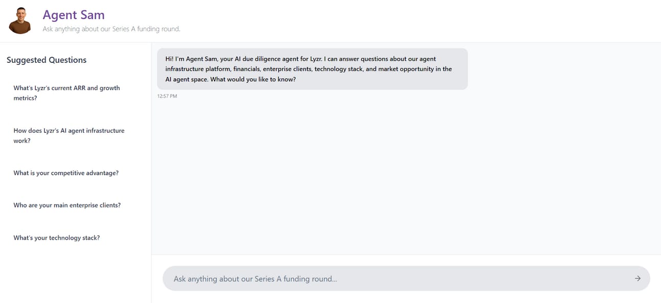Click the 'Suggested Questions' heading
The height and width of the screenshot is (303, 661).
click(x=47, y=60)
